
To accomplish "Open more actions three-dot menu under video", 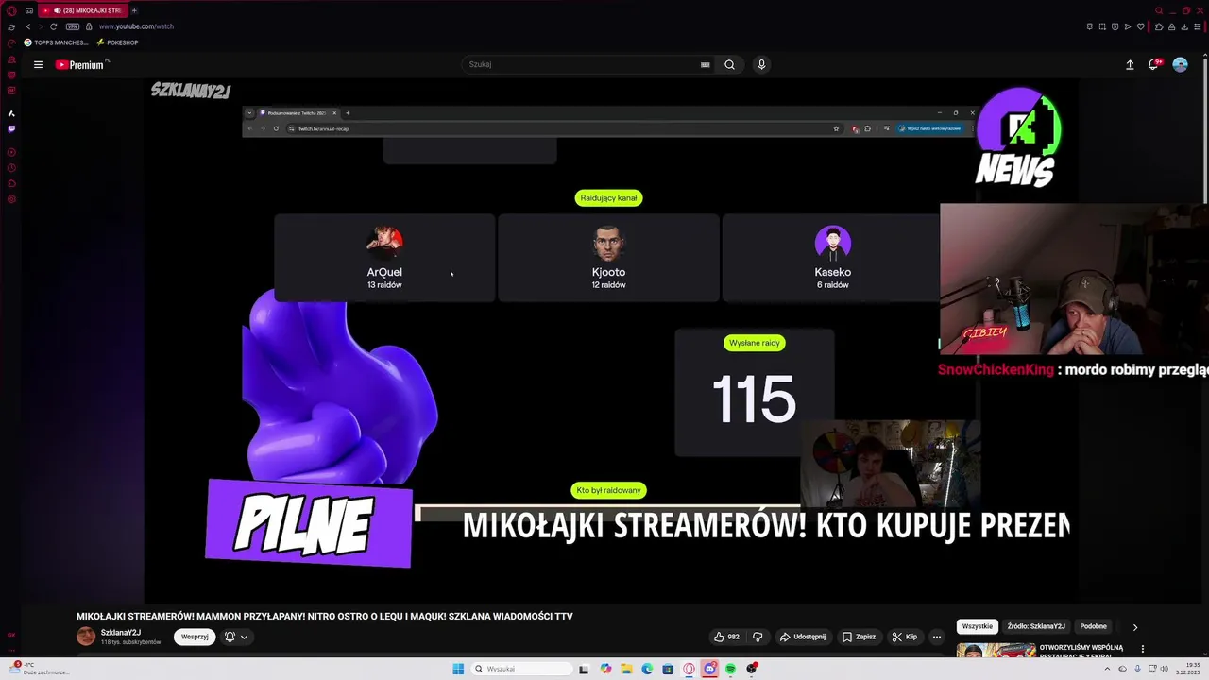I will point(936,637).
